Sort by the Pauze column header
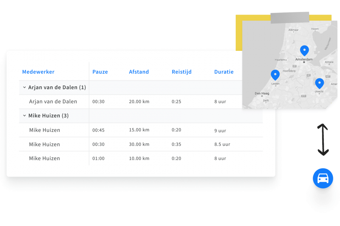The image size is (340, 226). click(100, 72)
